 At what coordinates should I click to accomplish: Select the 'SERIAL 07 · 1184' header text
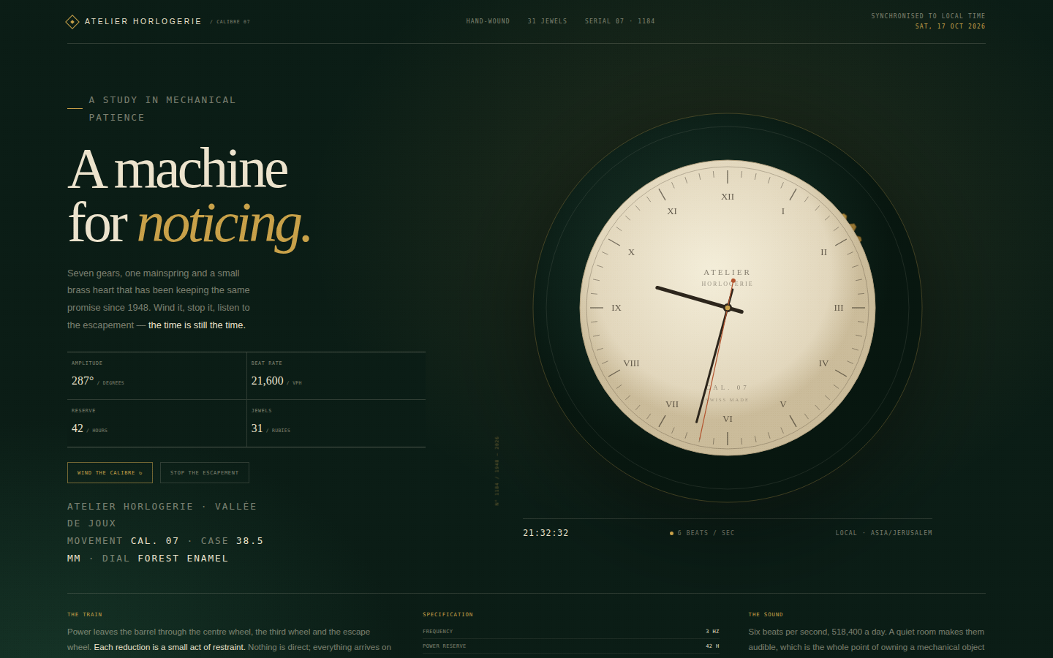click(619, 21)
